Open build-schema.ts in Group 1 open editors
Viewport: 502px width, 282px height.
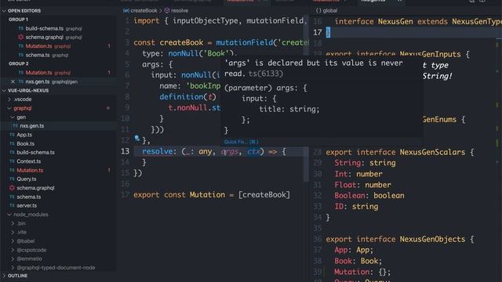tap(45, 28)
